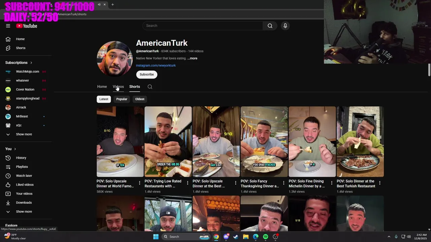Expand the You section chevron
This screenshot has width=431, height=242.
point(15,149)
